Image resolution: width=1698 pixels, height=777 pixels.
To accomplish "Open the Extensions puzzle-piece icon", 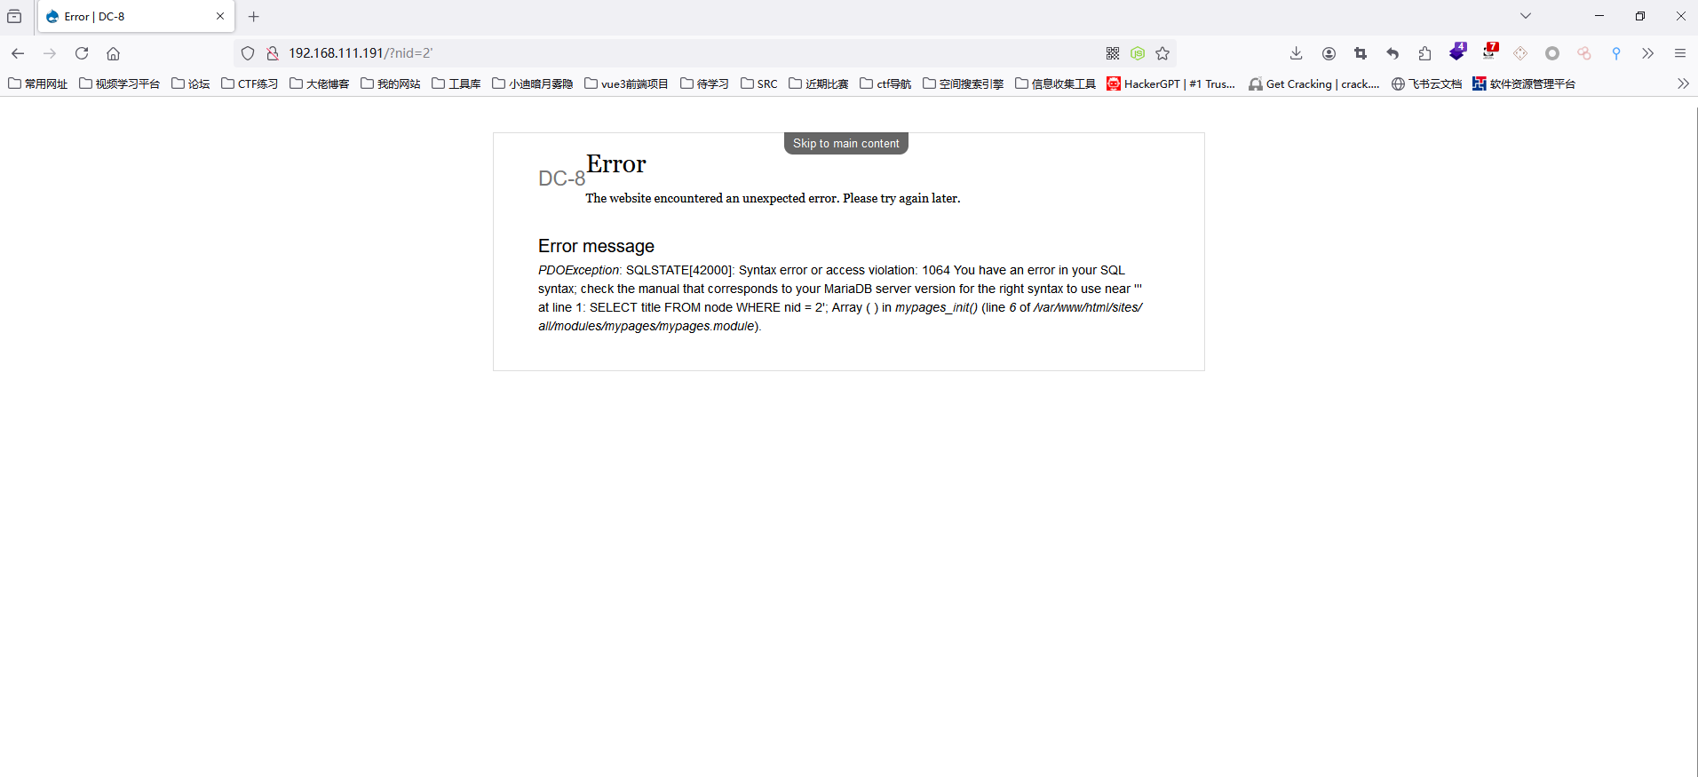I will point(1424,53).
